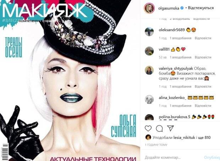
Task: Share the post with paper plane icon
Action: [x=170, y=128]
